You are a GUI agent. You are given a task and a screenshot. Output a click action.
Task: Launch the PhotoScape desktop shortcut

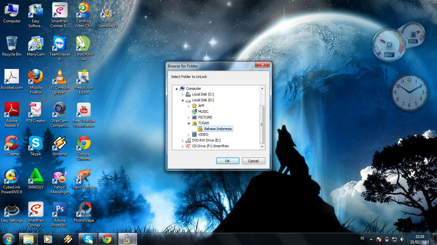pos(84,212)
